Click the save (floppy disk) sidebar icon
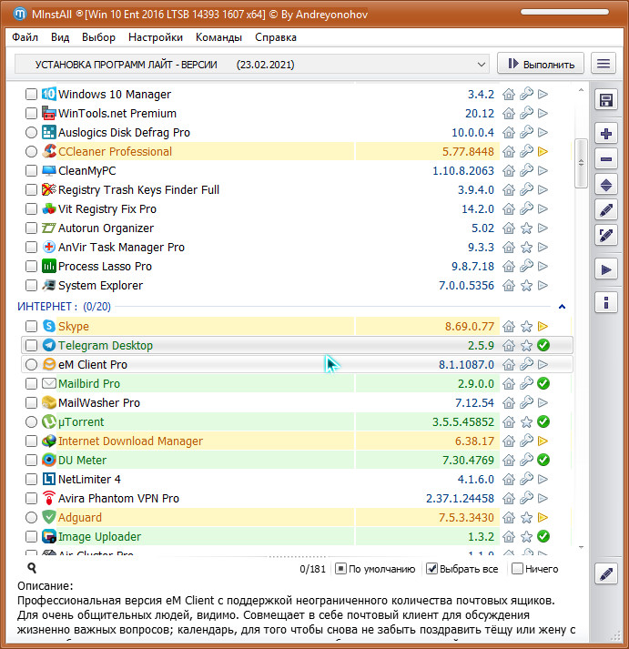629x649 pixels. coord(606,100)
